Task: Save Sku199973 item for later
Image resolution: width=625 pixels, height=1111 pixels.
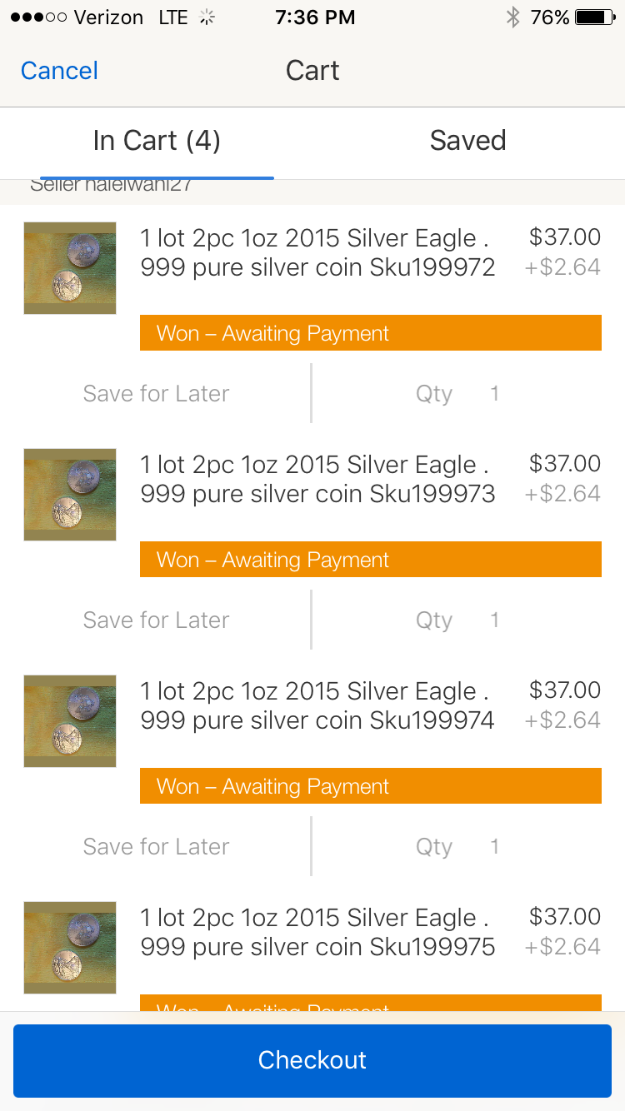Action: pyautogui.click(x=156, y=620)
